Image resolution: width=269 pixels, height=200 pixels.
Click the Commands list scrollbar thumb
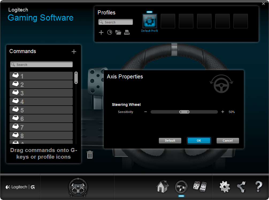(x=76, y=78)
